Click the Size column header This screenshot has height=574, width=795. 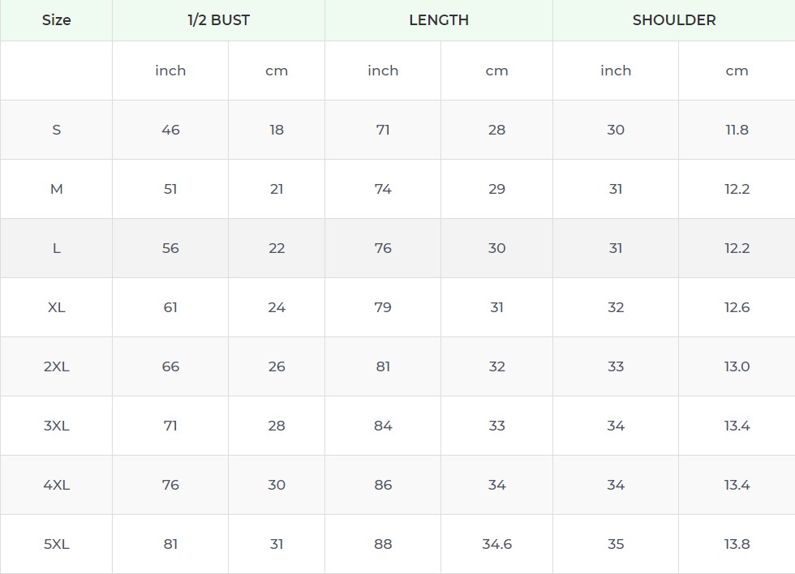coord(56,20)
